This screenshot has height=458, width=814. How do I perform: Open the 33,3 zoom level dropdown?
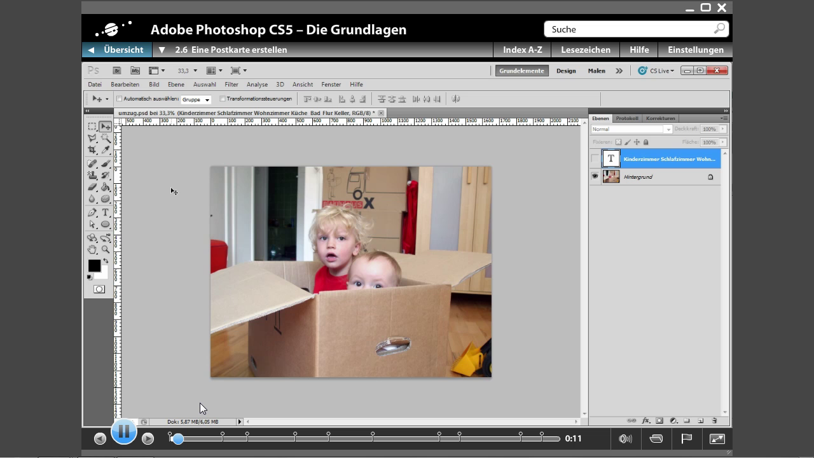coord(195,71)
